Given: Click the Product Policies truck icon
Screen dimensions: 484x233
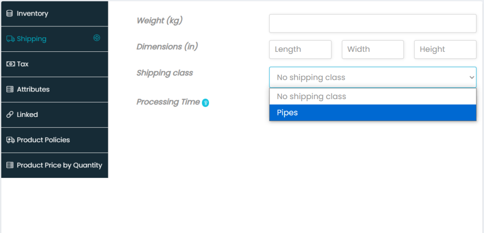Looking at the screenshot, I should 10,140.
